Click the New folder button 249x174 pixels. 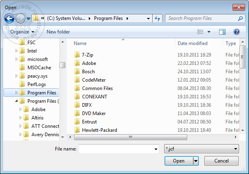pyautogui.click(x=58, y=32)
